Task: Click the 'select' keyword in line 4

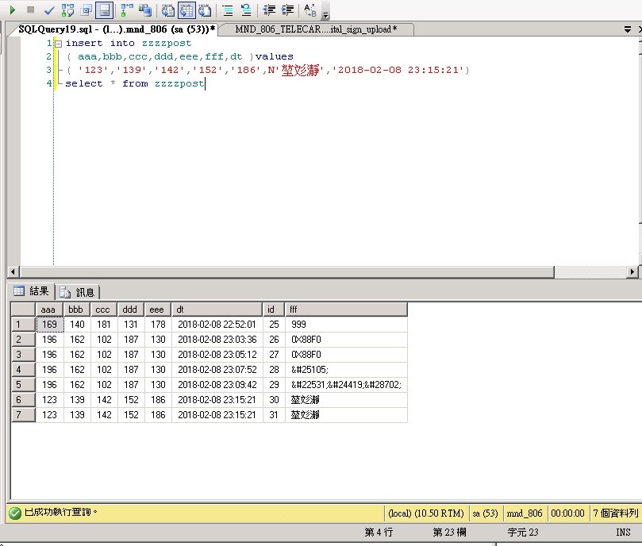Action: [84, 83]
